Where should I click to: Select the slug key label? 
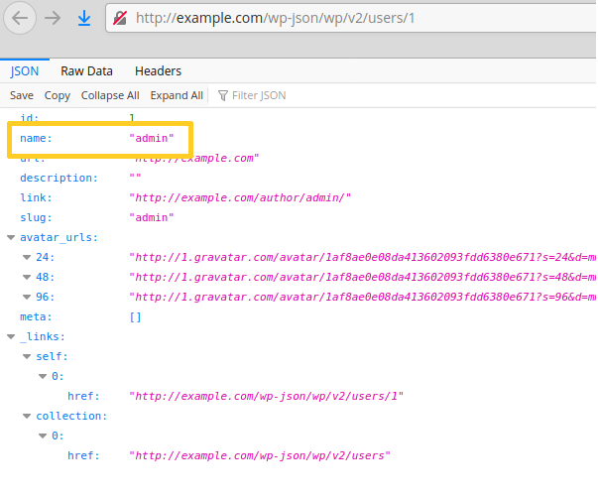[36, 218]
